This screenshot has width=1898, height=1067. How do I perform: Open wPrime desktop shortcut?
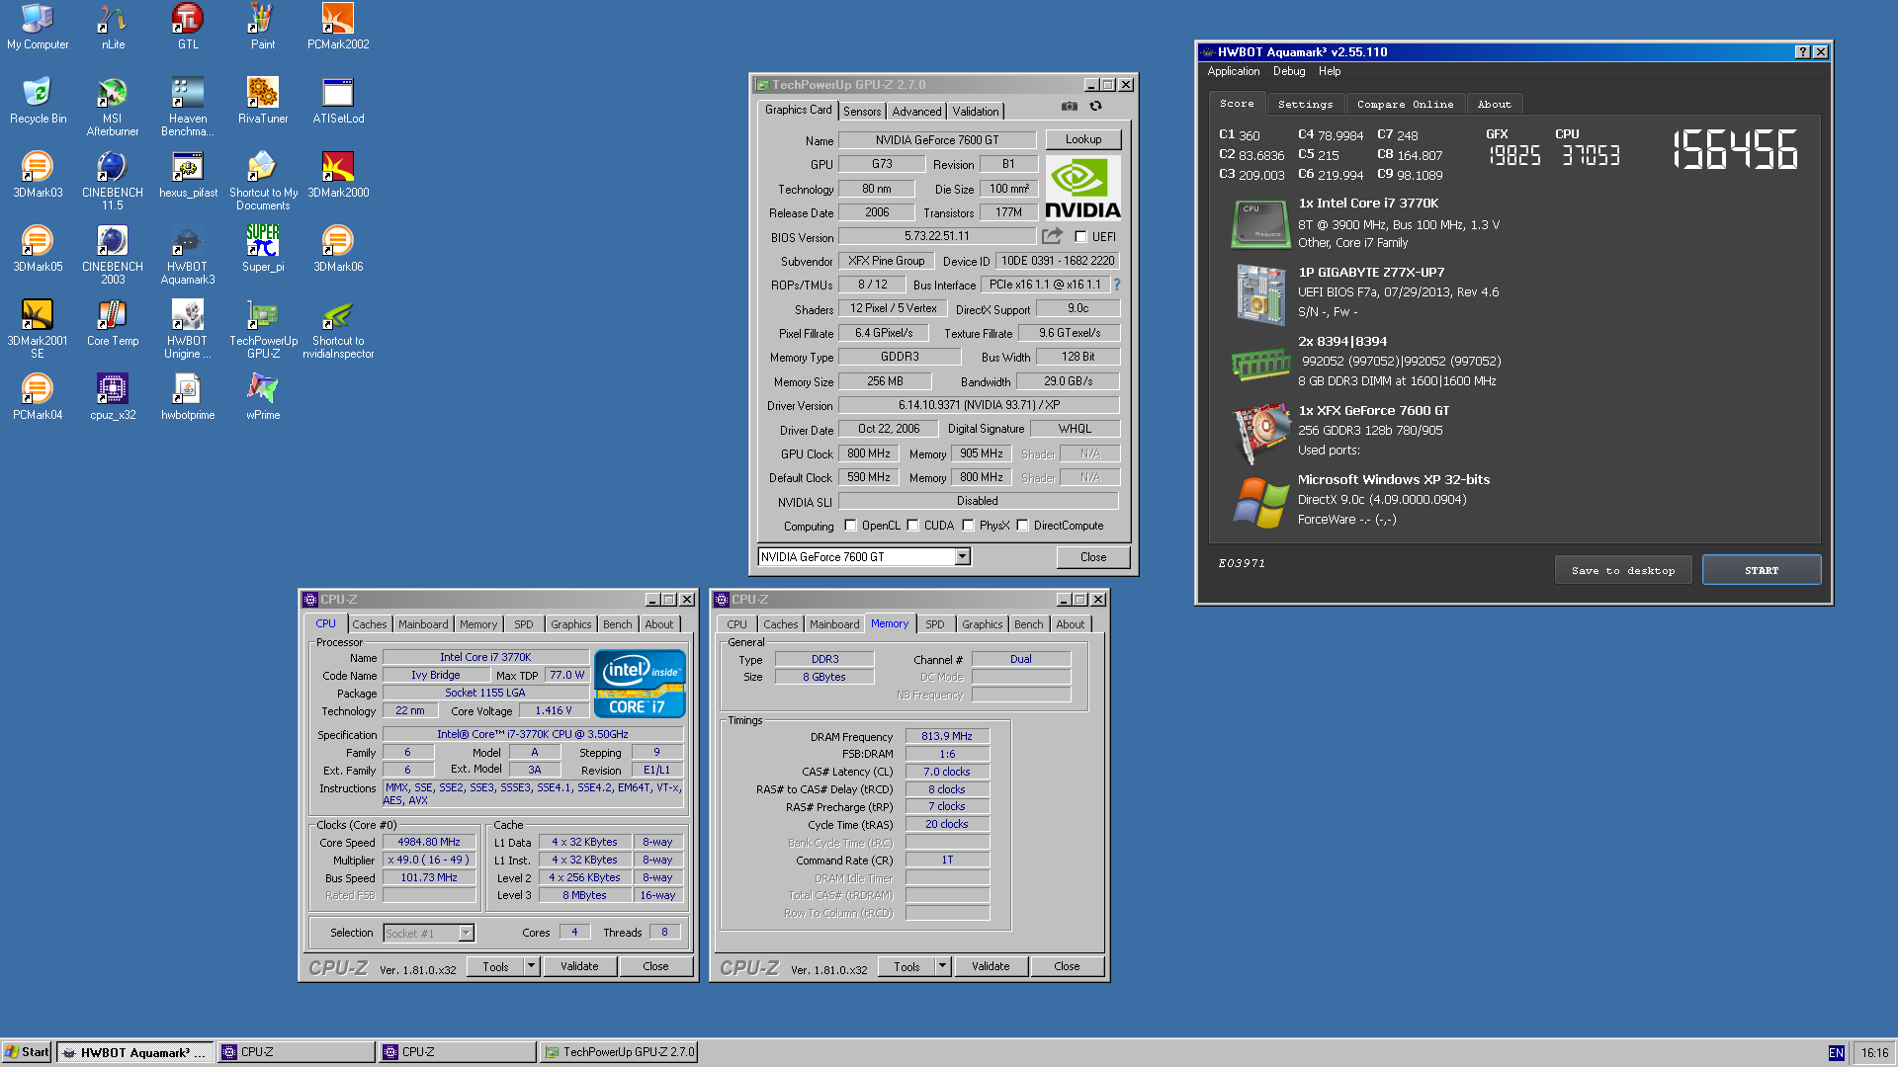coord(263,397)
